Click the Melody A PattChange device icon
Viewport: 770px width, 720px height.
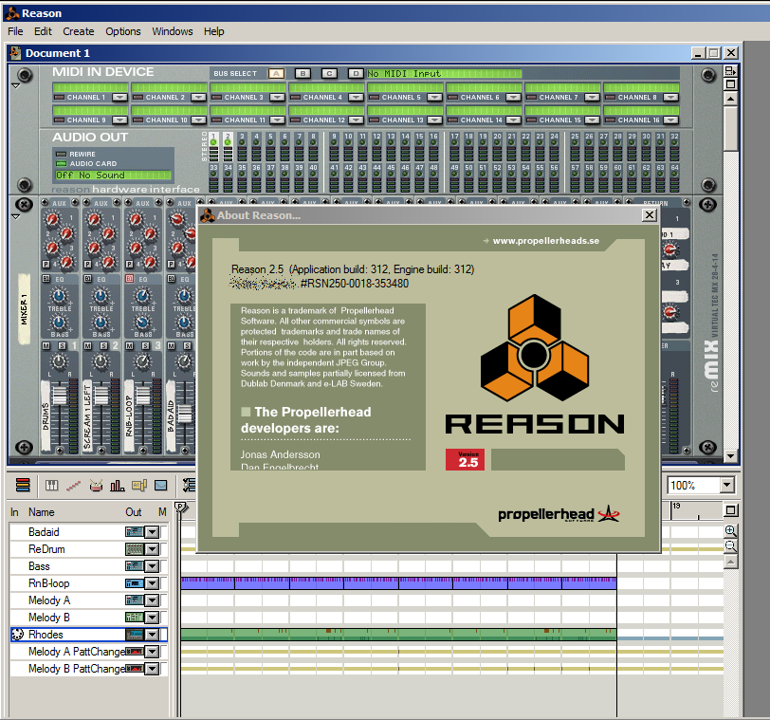pos(134,652)
